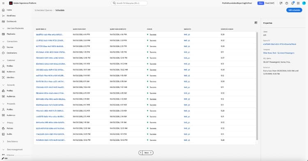Collapse the Customer section

point(3,60)
